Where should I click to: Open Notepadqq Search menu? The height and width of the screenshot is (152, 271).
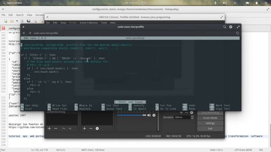[x=20, y=15]
